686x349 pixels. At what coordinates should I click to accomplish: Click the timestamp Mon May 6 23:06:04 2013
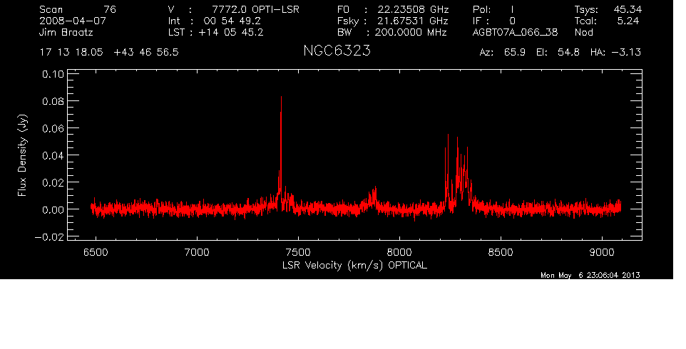(590, 275)
